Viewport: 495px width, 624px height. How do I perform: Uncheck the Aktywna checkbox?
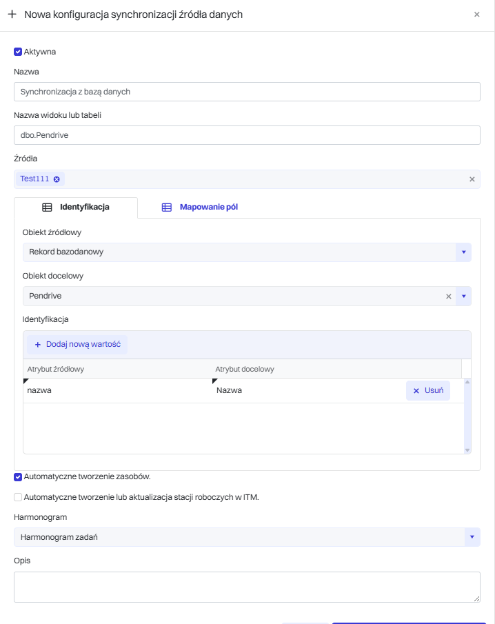(18, 52)
